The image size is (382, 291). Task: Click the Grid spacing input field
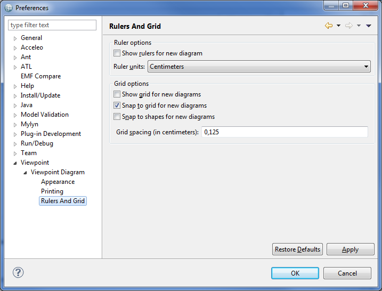coord(285,132)
